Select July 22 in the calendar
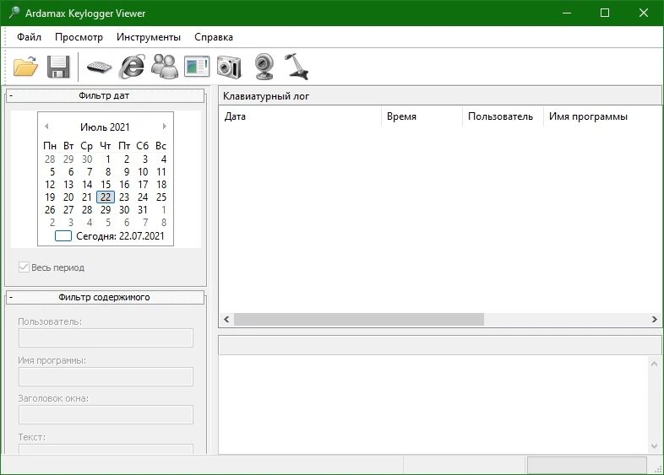The image size is (664, 475). point(106,197)
